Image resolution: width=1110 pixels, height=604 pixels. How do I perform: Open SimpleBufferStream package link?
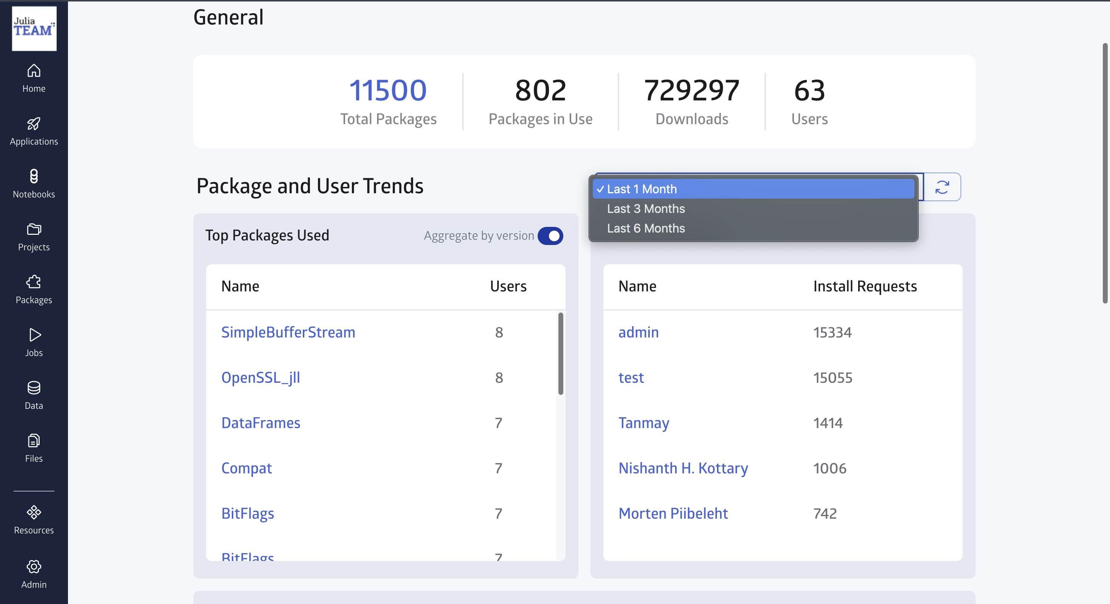288,332
